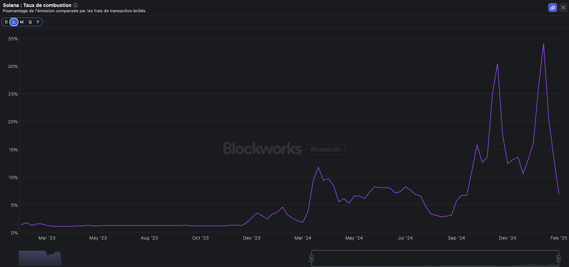Click the selected range window in the navigator

tap(435, 258)
